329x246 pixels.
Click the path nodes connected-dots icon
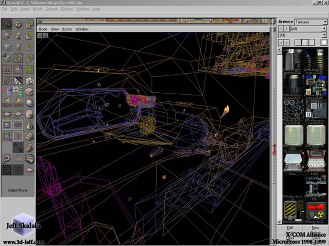(x=18, y=148)
